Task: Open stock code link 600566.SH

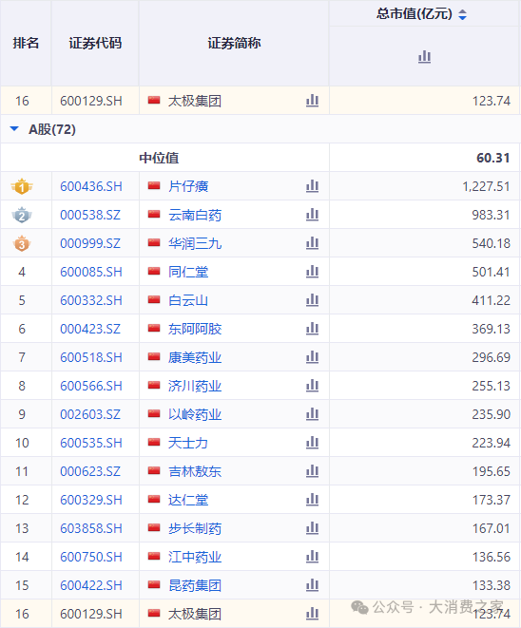Action: (91, 386)
